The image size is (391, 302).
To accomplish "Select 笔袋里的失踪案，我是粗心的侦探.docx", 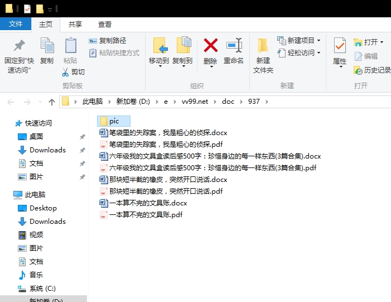I will (163, 132).
